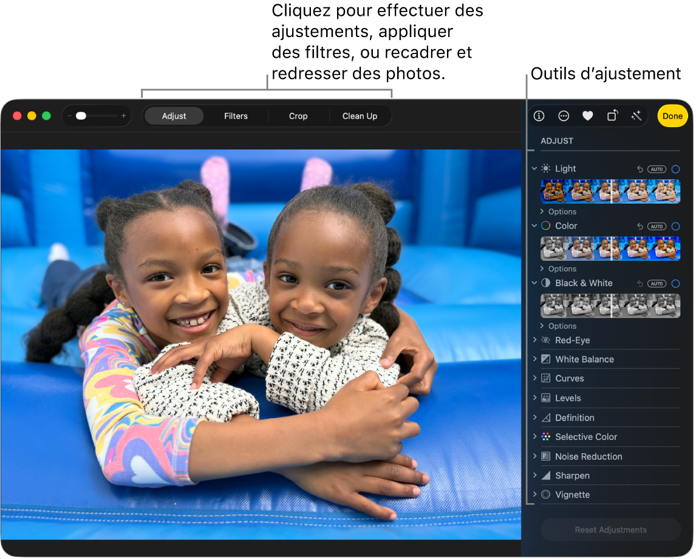Open the photo Info panel
696x559 pixels.
click(x=539, y=115)
